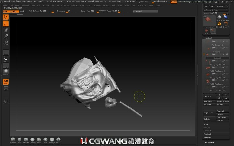Image resolution: width=234 pixels, height=146 pixels.
Task: Open the Zplugin menu
Action: 151,5
